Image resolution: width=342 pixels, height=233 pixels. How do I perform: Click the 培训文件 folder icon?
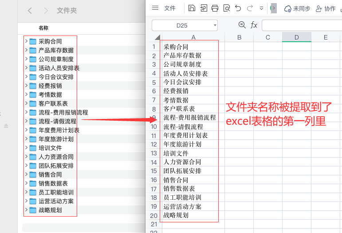[33, 148]
